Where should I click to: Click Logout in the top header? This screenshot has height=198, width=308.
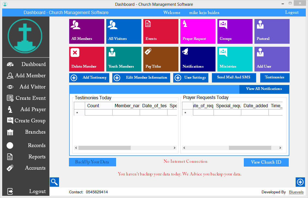pyautogui.click(x=292, y=12)
